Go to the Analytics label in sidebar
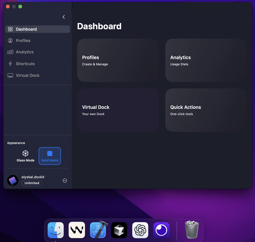Image resolution: width=255 pixels, height=242 pixels. (25, 52)
